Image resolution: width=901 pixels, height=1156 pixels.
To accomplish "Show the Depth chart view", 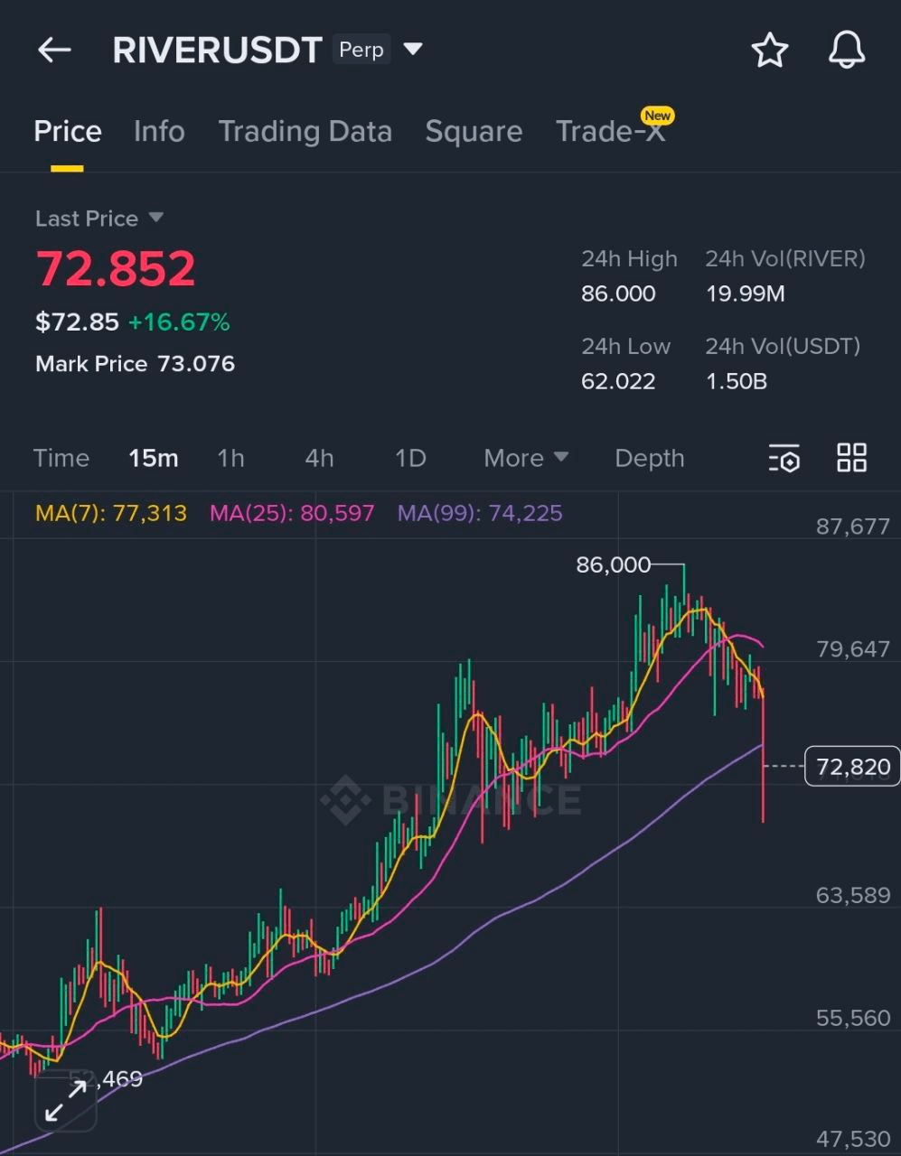I will pos(649,459).
